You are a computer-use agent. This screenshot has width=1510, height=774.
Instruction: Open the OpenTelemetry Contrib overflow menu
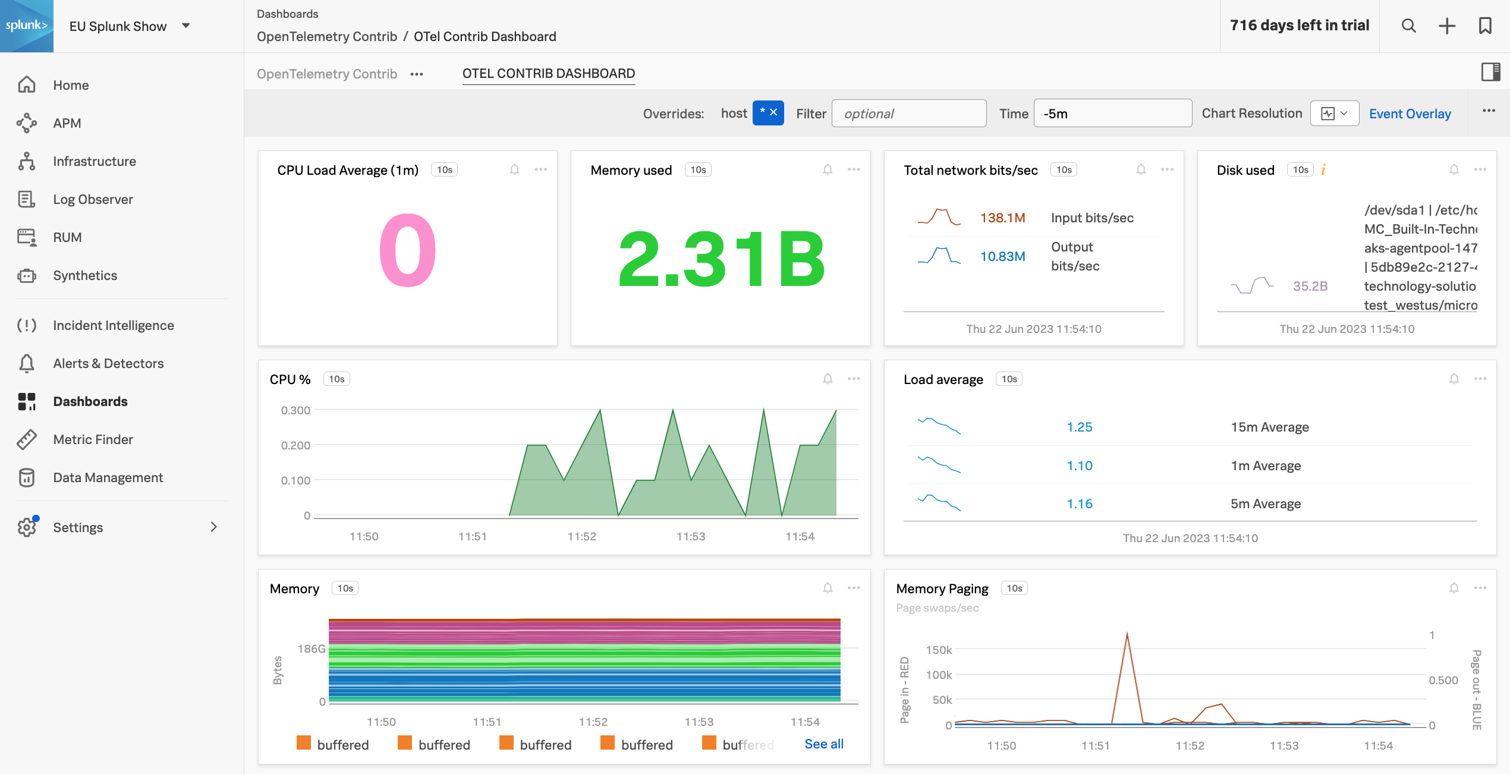click(x=417, y=74)
